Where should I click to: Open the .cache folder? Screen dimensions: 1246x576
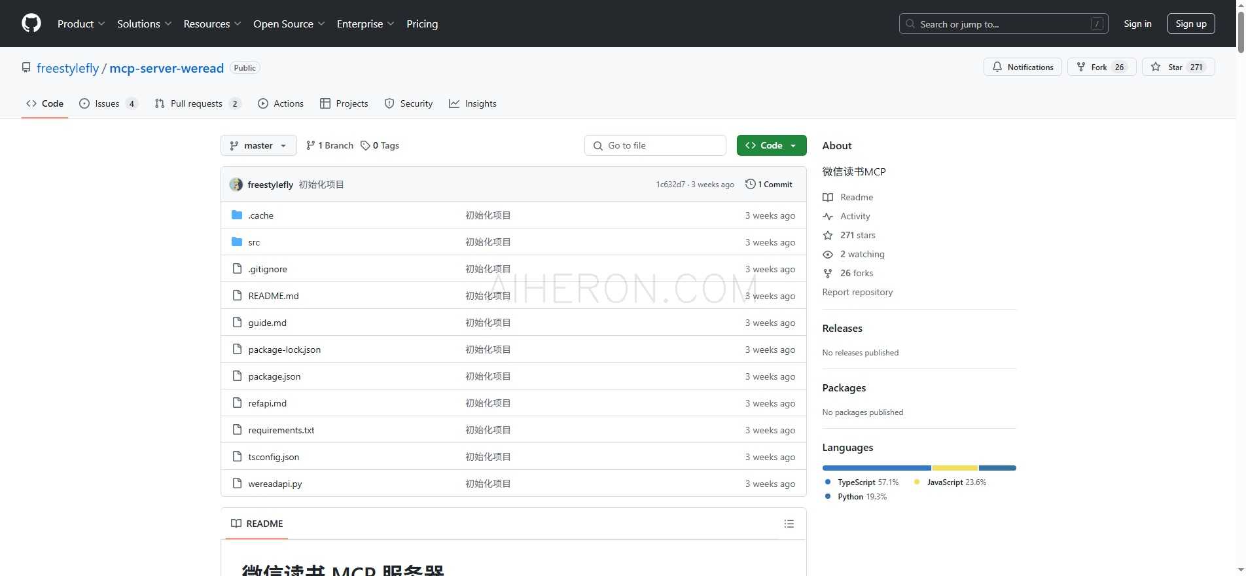coord(260,215)
